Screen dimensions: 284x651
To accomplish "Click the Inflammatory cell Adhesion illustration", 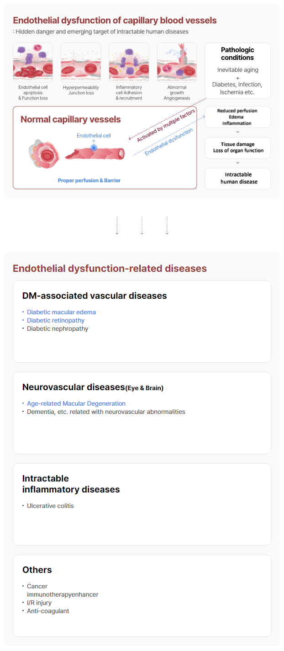I will tap(129, 62).
